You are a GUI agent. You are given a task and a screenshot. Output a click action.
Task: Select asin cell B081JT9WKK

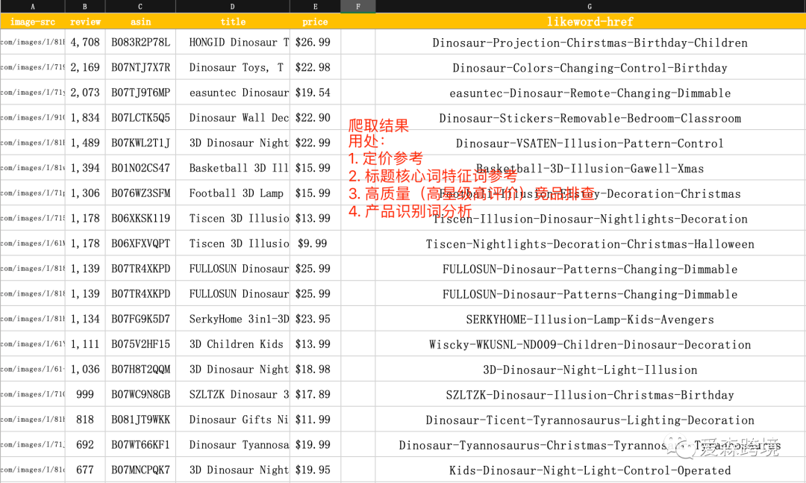140,420
